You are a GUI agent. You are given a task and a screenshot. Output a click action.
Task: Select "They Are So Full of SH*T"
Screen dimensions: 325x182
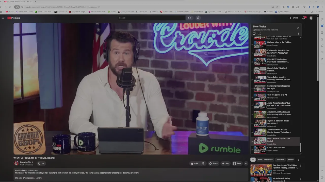275,97
